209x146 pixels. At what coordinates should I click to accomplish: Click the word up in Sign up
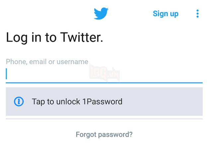point(174,14)
